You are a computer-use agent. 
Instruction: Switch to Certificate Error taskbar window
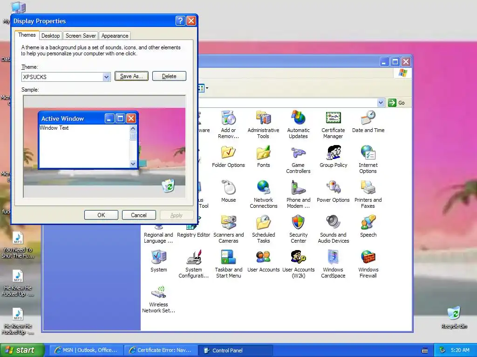point(161,350)
